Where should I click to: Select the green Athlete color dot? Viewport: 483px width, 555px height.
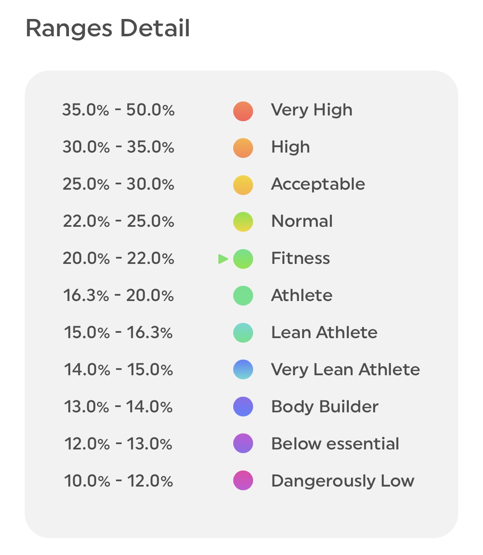(x=243, y=296)
